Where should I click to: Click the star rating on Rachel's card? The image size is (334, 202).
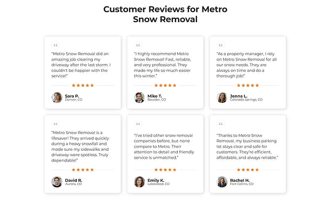[x=248, y=169]
